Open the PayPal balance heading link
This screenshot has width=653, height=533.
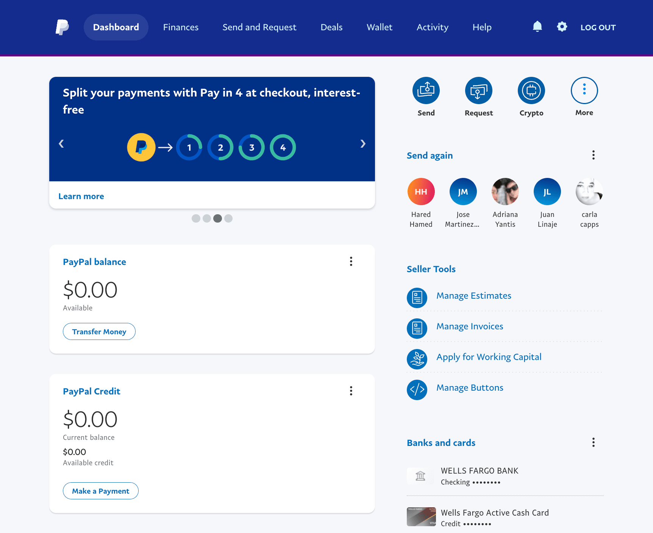(x=94, y=262)
